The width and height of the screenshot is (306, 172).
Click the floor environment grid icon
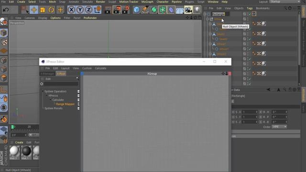click(180, 10)
